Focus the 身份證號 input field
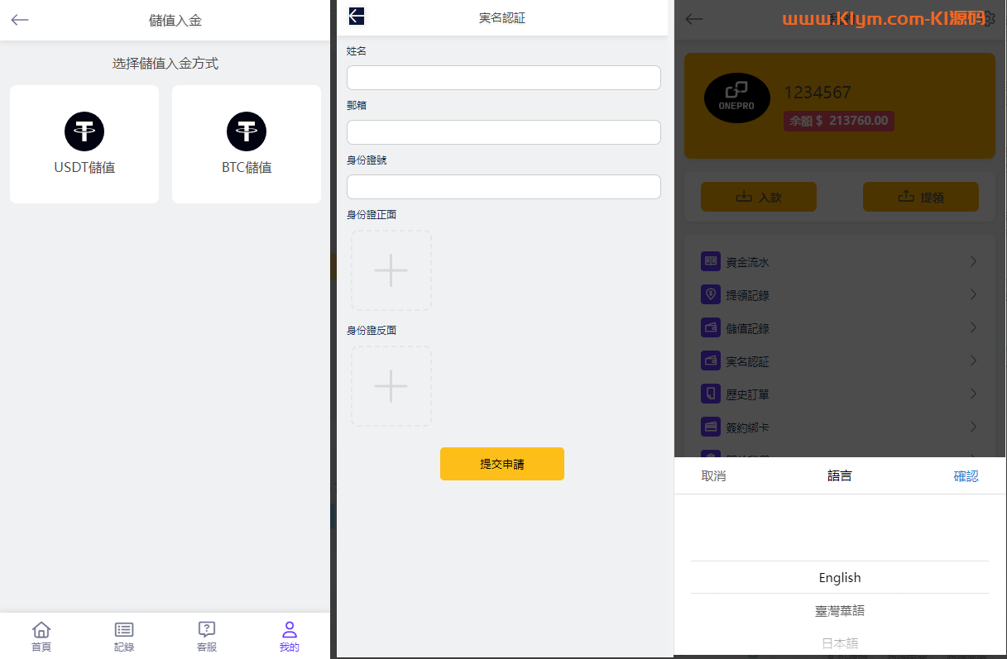This screenshot has width=1007, height=659. pyautogui.click(x=504, y=187)
